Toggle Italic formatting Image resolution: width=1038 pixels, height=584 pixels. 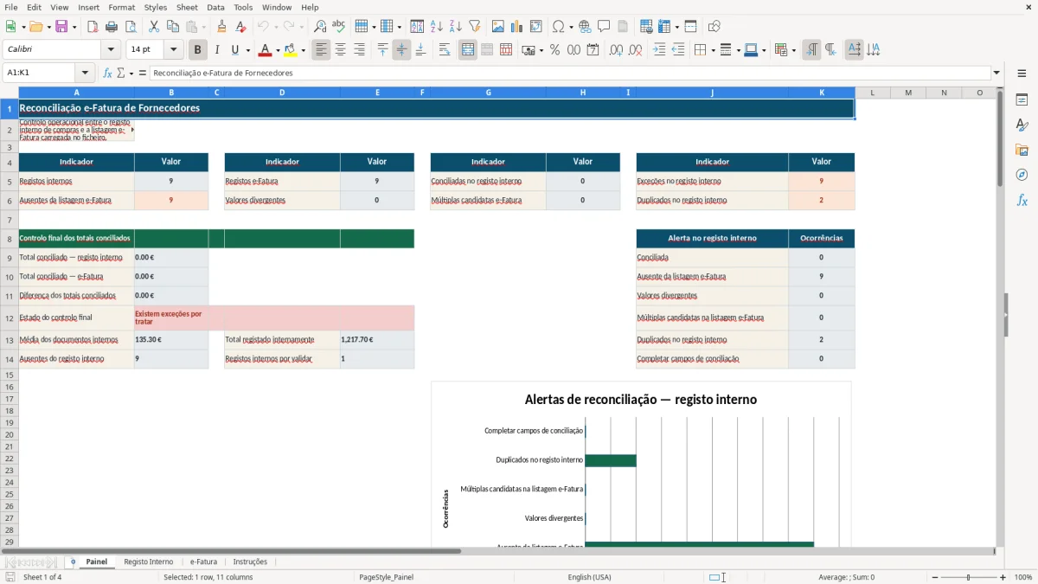click(217, 50)
